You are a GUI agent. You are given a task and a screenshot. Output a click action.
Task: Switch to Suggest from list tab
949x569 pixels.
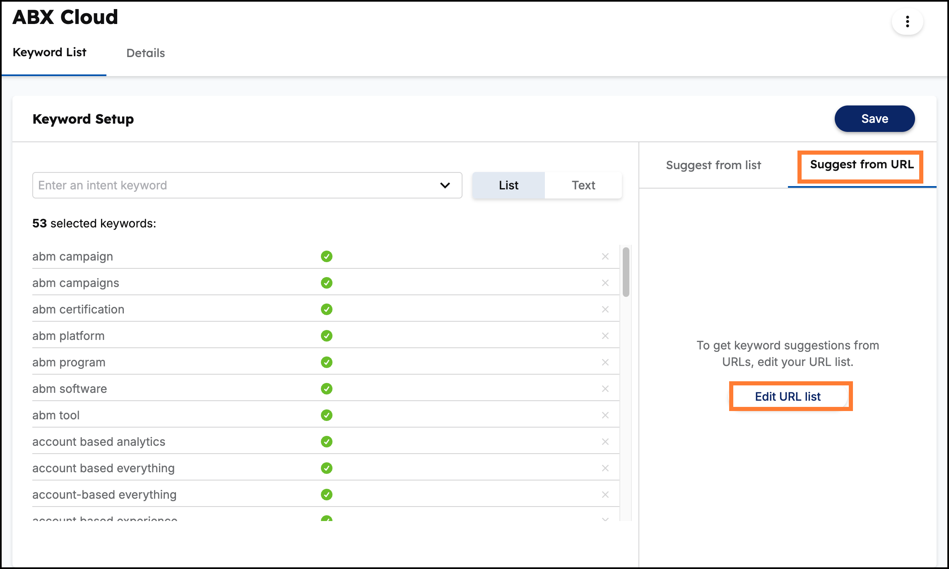click(x=713, y=165)
